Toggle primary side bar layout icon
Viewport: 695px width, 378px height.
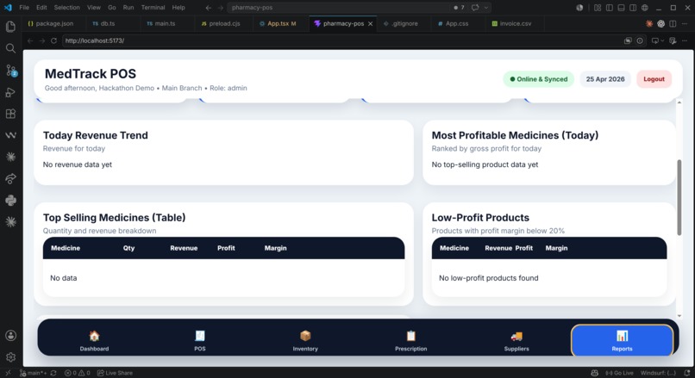610,8
